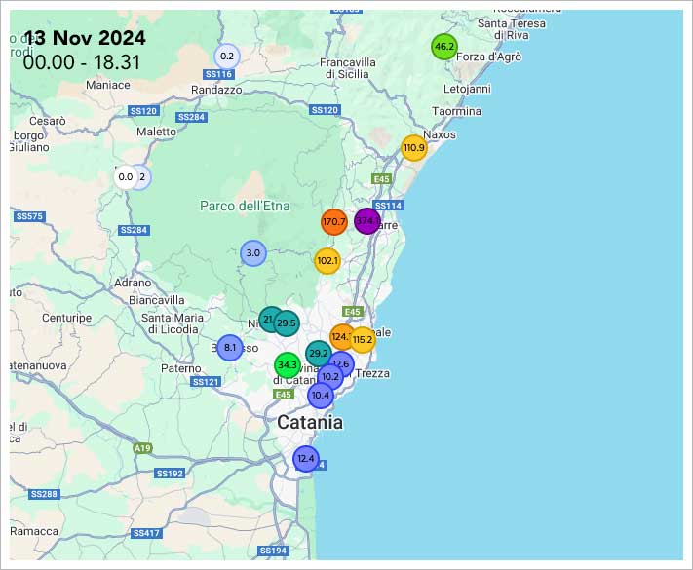
Task: Select the 12.4 marker south of Catania
Action: click(306, 458)
